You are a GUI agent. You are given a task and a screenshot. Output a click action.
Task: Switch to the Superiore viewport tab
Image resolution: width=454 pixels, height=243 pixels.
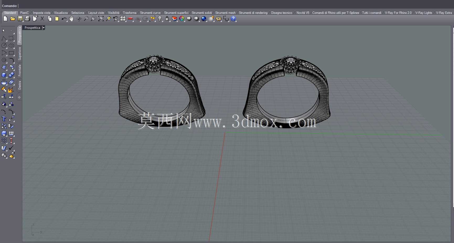point(20,54)
